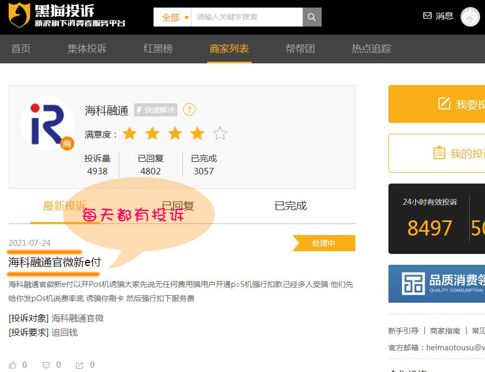
Task: Open 热点追踪 navigation item
Action: (x=371, y=49)
